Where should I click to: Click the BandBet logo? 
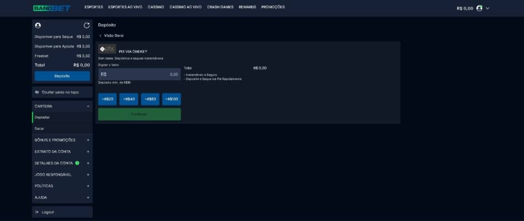tap(52, 8)
